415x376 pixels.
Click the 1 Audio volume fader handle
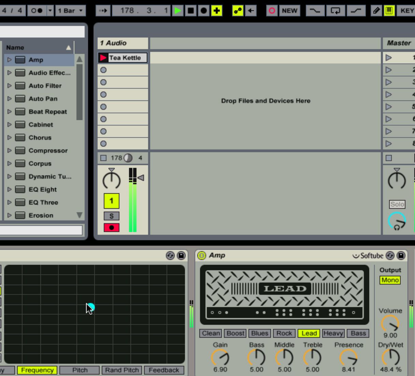tap(141, 177)
